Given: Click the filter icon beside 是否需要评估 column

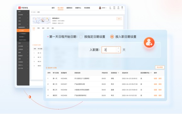Looking at the screenshot, I should point(151,73).
